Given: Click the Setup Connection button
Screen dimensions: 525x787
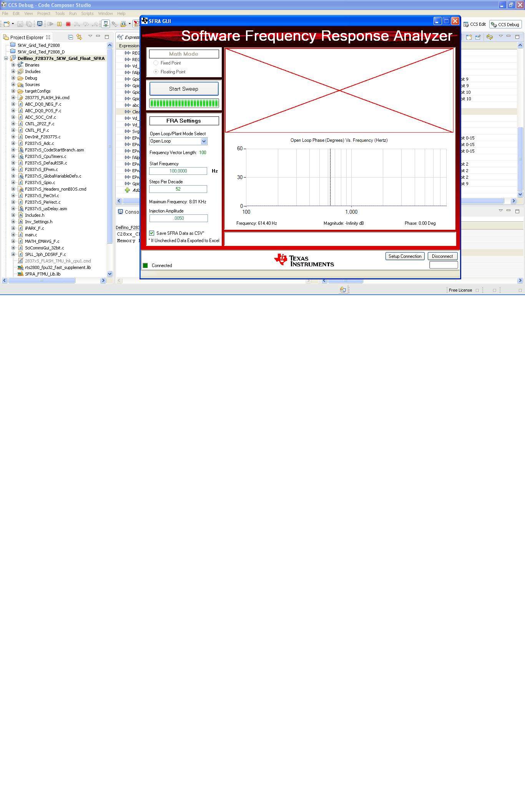Looking at the screenshot, I should (405, 256).
